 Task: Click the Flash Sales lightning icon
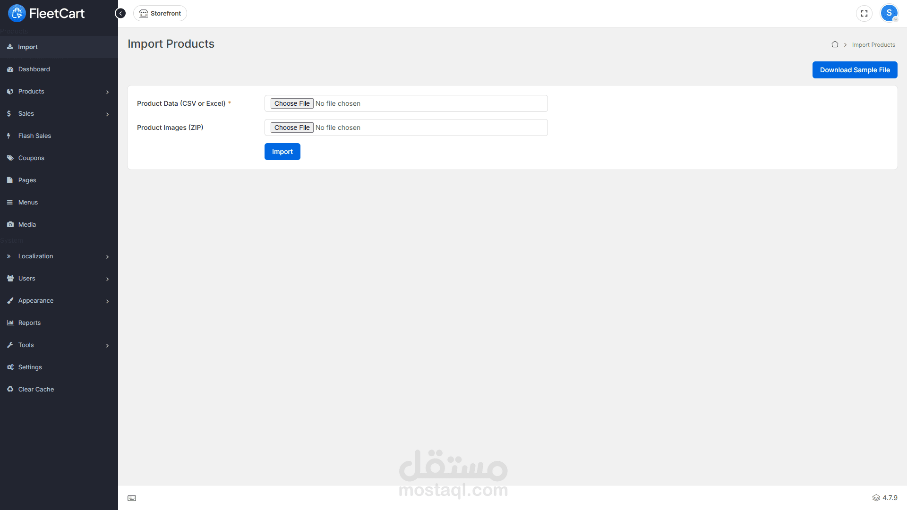[x=9, y=136]
